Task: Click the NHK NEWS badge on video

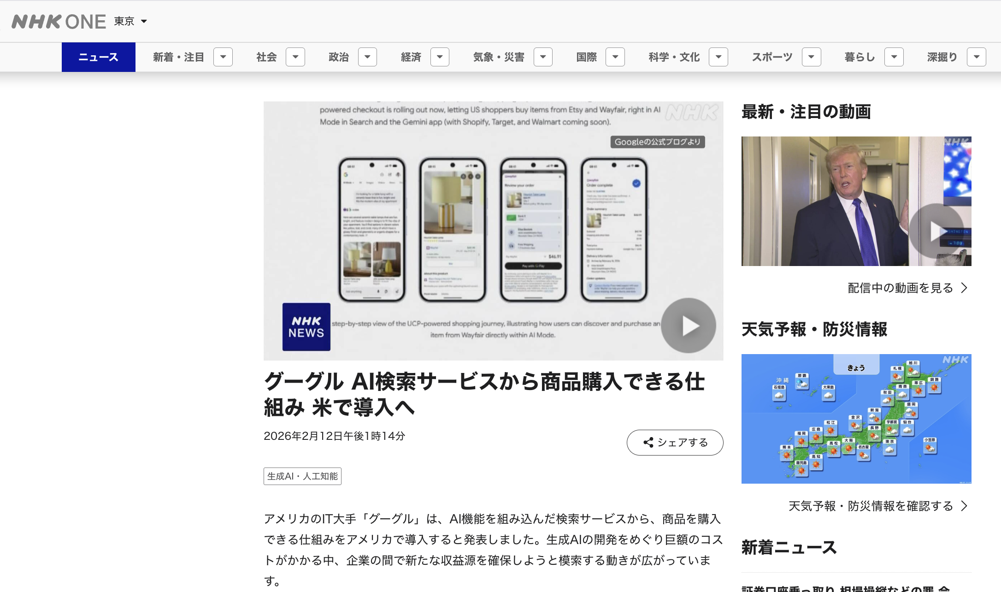Action: [x=306, y=327]
